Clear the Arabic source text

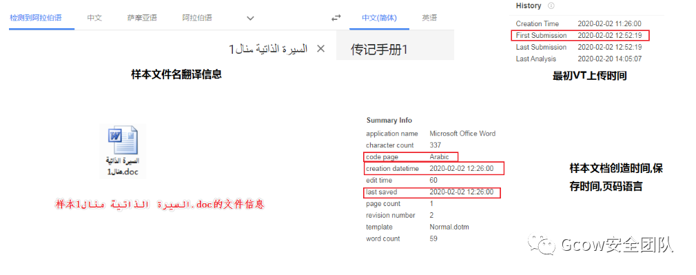pyautogui.click(x=320, y=49)
